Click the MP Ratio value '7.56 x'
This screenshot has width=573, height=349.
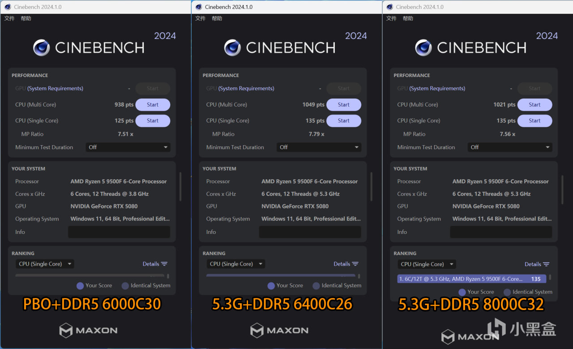508,134
